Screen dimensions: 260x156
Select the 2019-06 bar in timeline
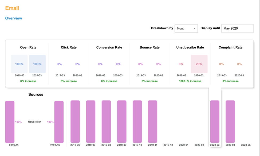[75, 122]
